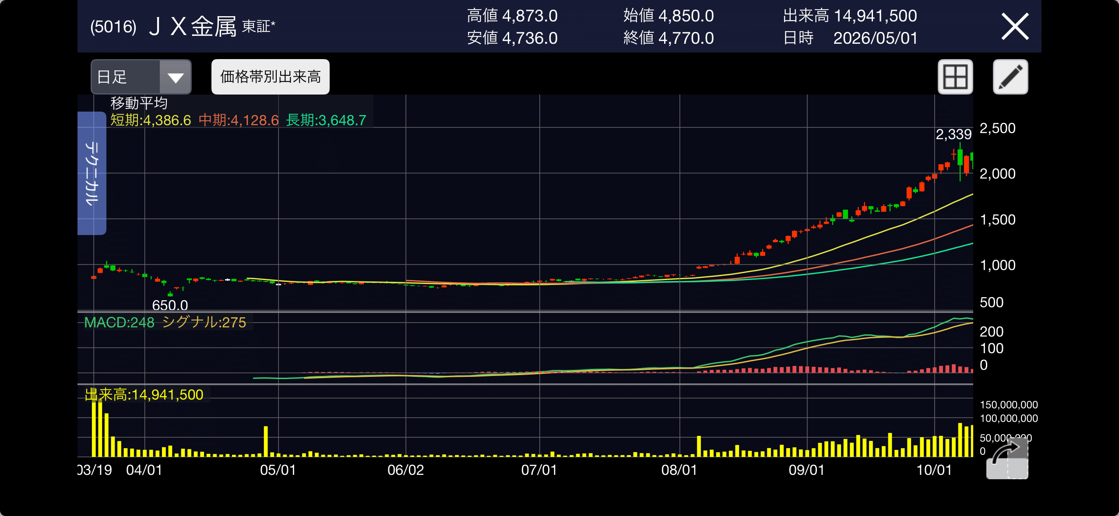
Task: Click the 150,000,000 volume axis label
Action: pos(1009,405)
